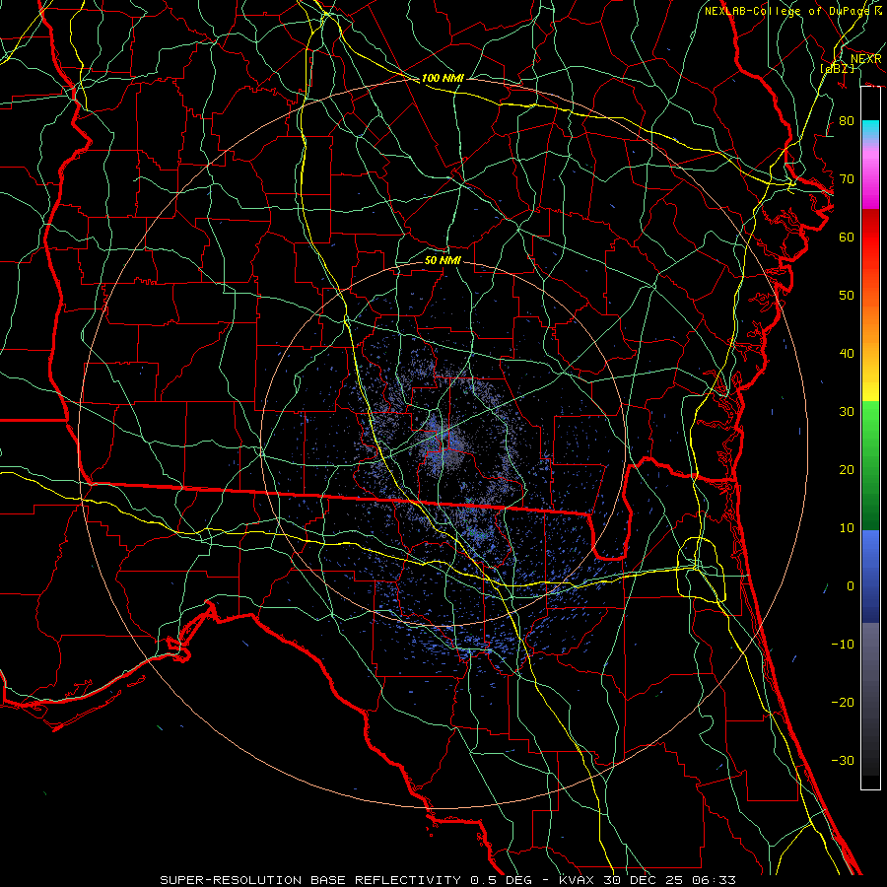The height and width of the screenshot is (887, 887).
Task: Click the "KVAX" station identifier in caption
Action: [x=577, y=880]
